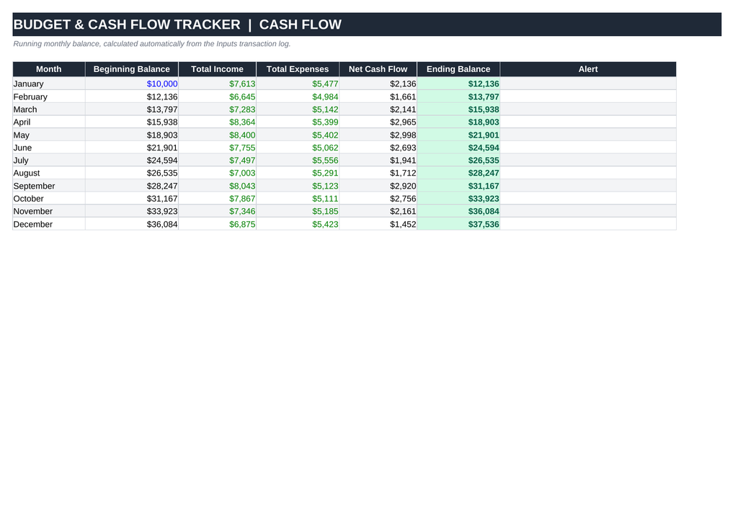Image resolution: width=738 pixels, height=522 pixels.
Task: Click April net cash flow $2,965
Action: pos(378,122)
